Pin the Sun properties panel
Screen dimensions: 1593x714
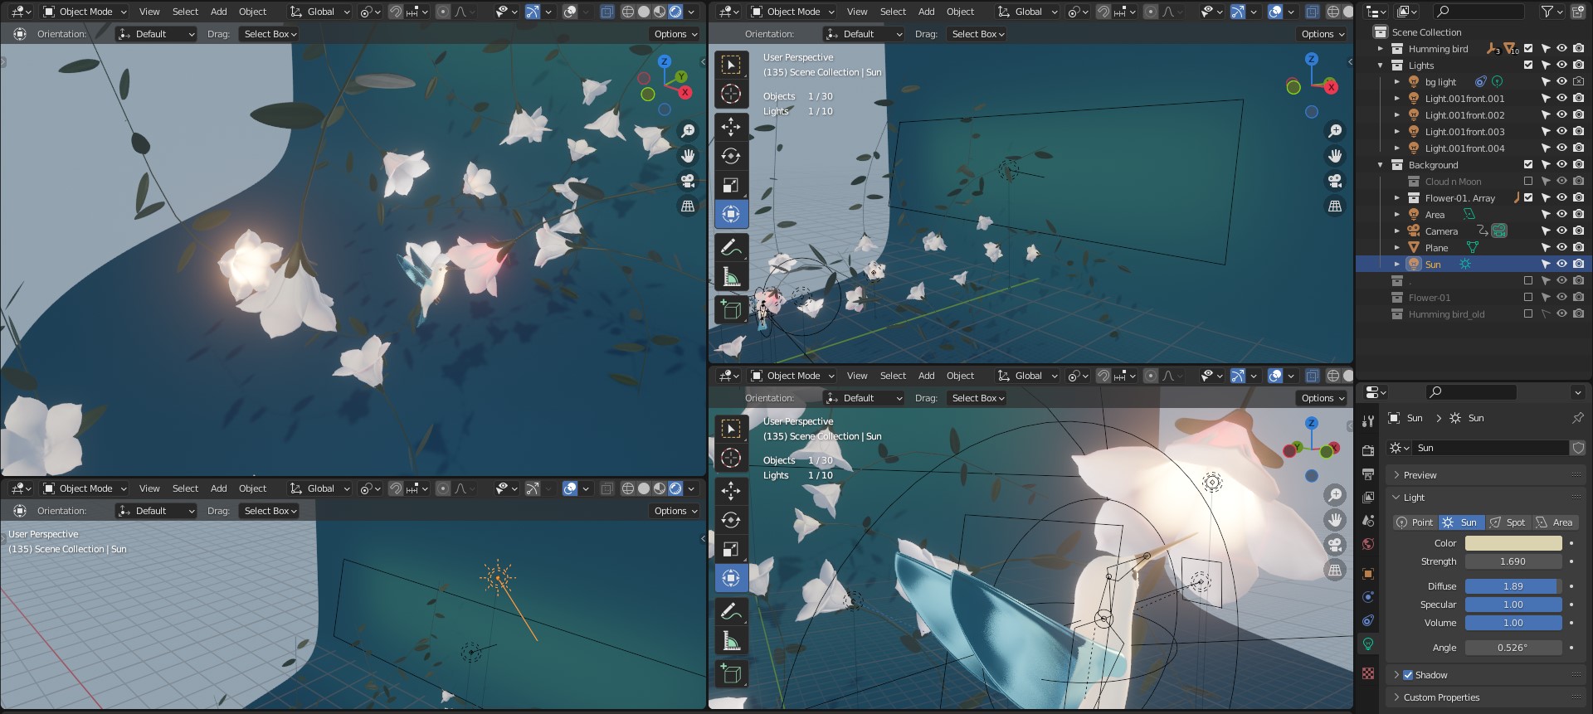[x=1577, y=418]
